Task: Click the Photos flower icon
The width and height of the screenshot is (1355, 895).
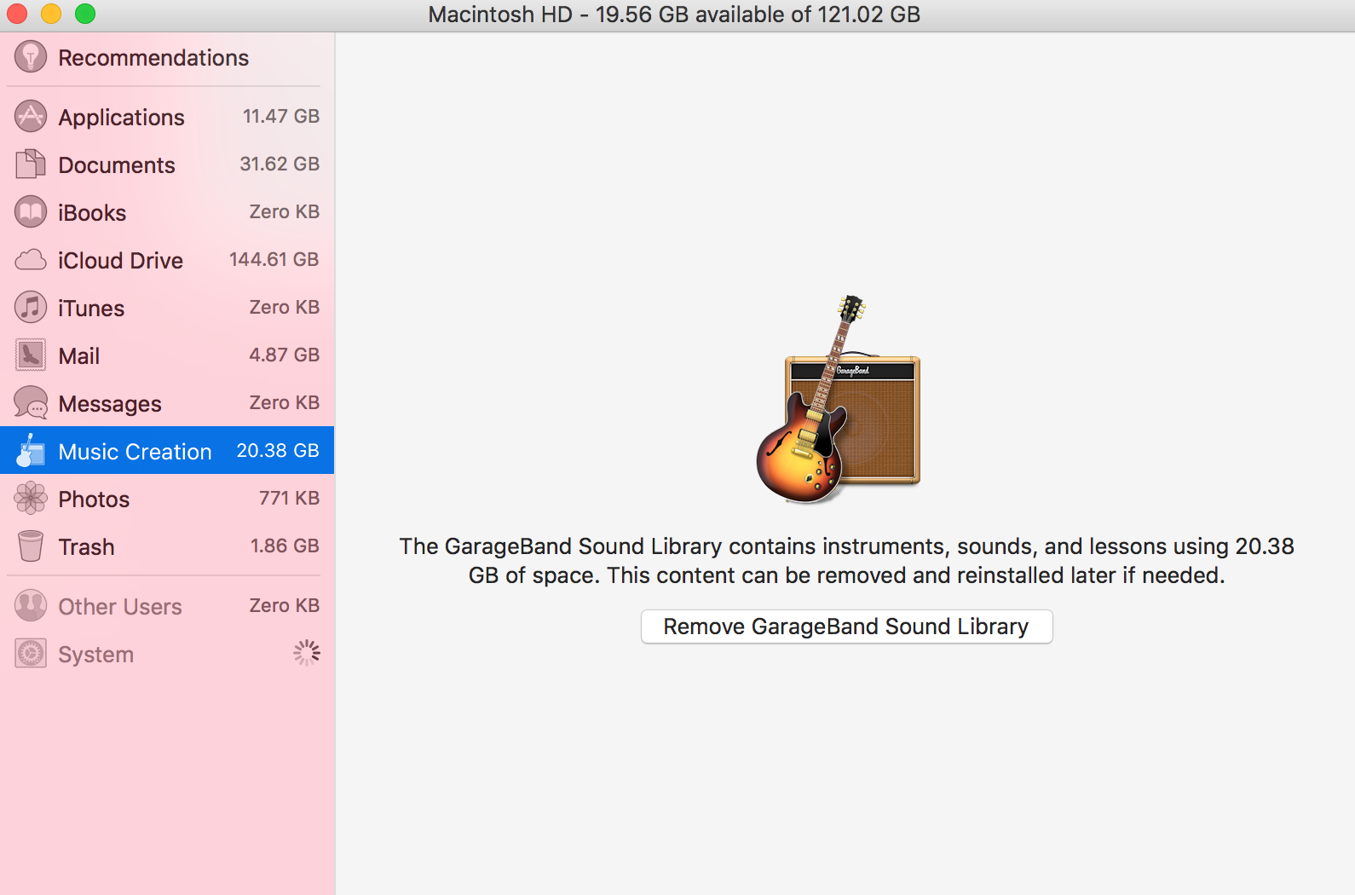Action: [31, 499]
